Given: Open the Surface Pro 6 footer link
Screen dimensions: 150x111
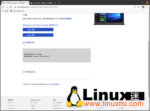Looking at the screenshot, I should (11, 106).
